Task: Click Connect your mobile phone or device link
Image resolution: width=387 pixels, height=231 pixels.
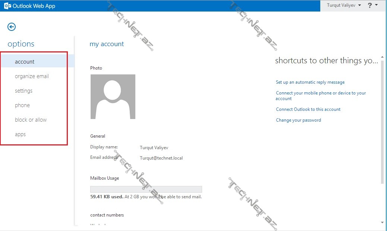Action: (321, 93)
